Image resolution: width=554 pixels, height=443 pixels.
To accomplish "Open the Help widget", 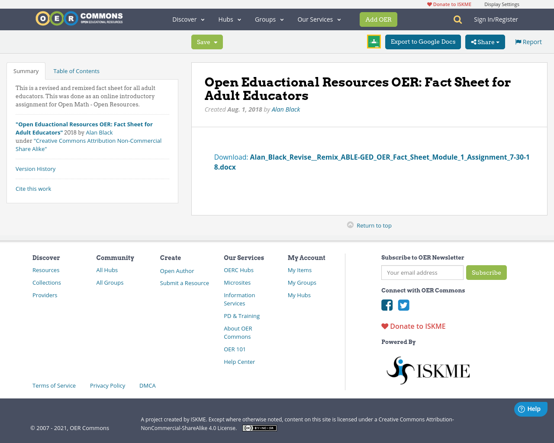I will click(x=531, y=408).
